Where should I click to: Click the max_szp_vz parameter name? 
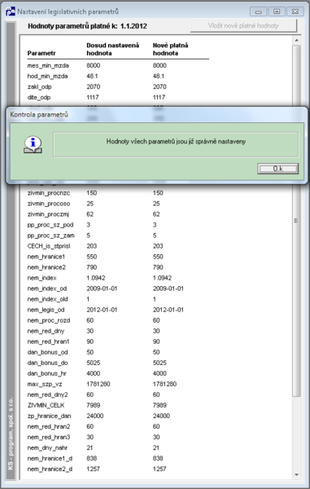(x=45, y=384)
